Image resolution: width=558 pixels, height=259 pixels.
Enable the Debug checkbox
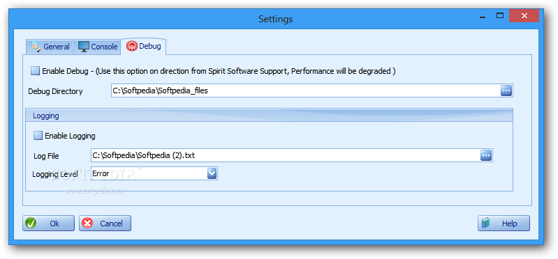(35, 71)
